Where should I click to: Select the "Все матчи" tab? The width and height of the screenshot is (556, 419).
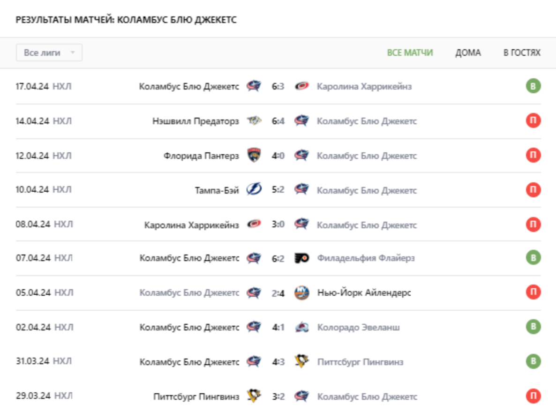[x=410, y=52]
